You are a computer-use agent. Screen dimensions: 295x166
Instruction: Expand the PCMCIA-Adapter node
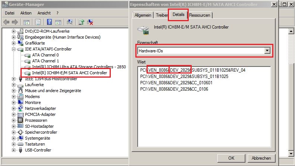[x=13, y=114]
